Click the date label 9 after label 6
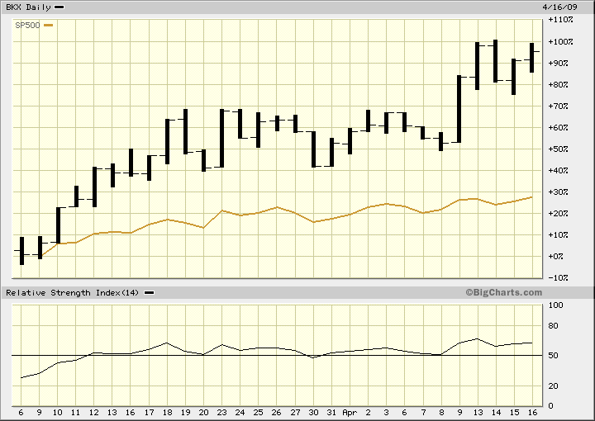 (40, 412)
